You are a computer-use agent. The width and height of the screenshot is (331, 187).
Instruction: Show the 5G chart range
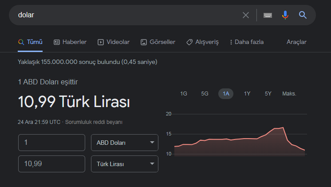click(205, 94)
